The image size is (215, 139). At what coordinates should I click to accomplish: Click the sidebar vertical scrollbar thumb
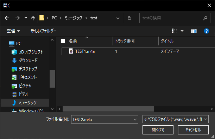[x=52, y=78]
